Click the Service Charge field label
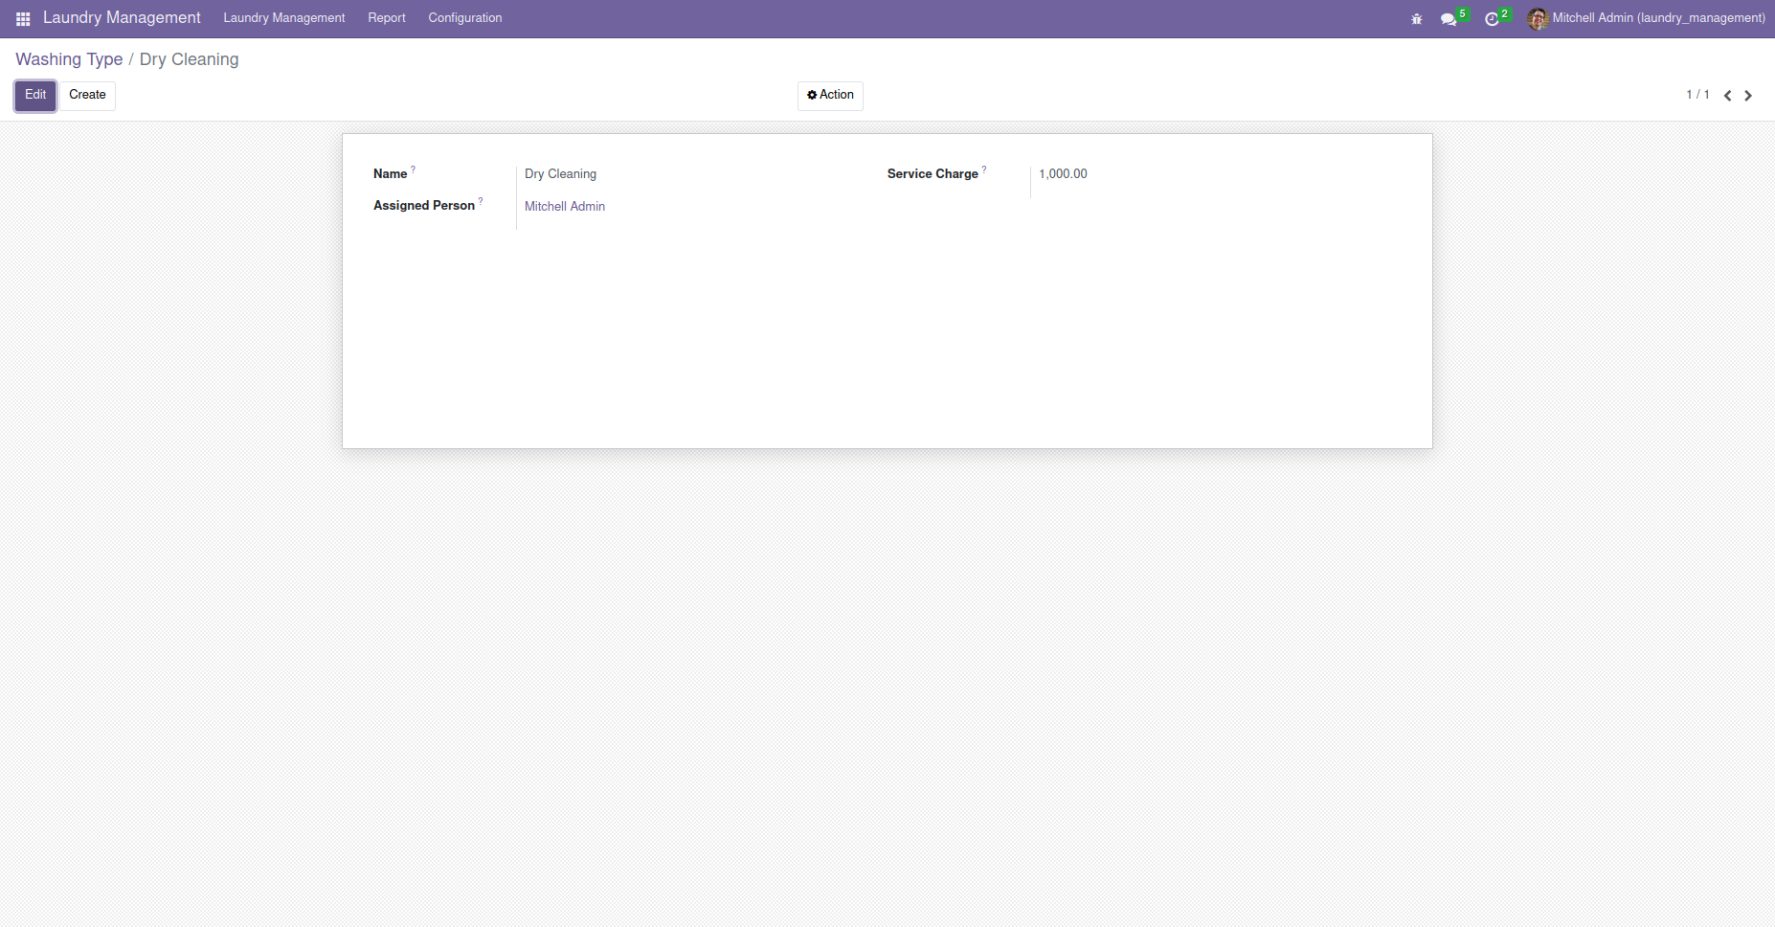 [x=932, y=174]
